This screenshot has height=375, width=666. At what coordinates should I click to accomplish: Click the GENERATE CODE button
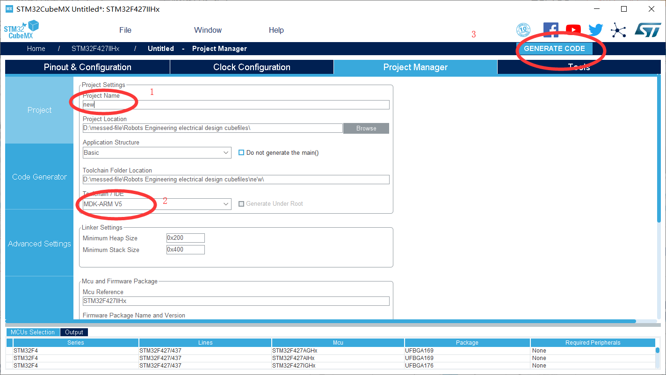pyautogui.click(x=554, y=49)
